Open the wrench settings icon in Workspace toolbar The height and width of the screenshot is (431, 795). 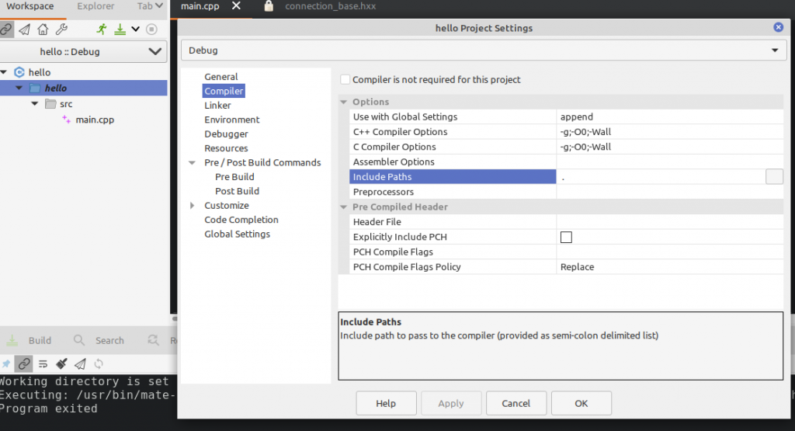point(62,30)
